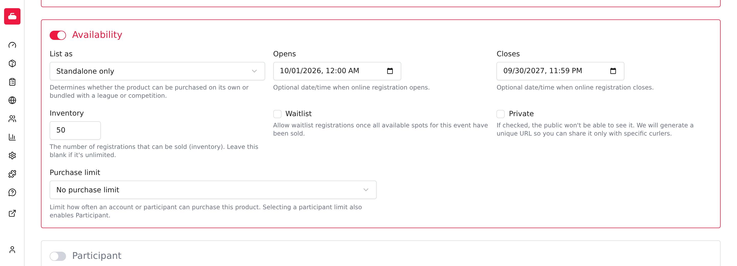Enable the Participant toggle
This screenshot has width=737, height=266.
pos(58,256)
